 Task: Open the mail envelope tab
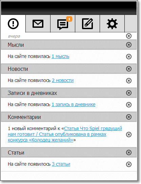click(x=38, y=24)
